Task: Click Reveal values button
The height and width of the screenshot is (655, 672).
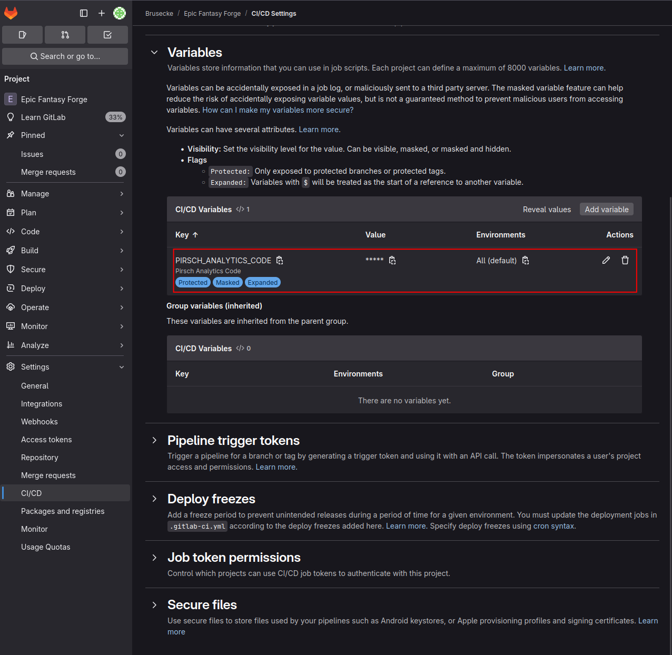Action: pyautogui.click(x=547, y=210)
